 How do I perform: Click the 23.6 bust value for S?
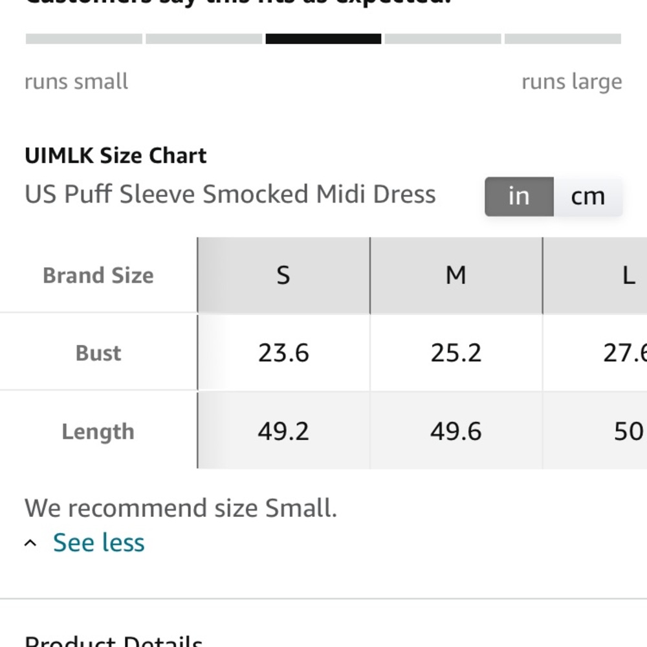283,353
